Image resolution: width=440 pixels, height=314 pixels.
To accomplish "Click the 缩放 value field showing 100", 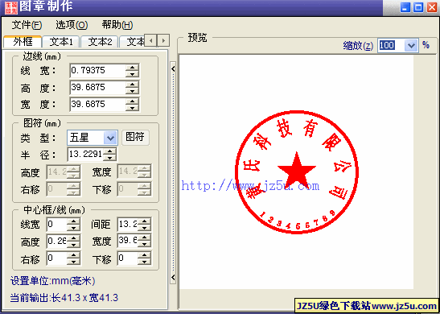I will click(x=392, y=45).
